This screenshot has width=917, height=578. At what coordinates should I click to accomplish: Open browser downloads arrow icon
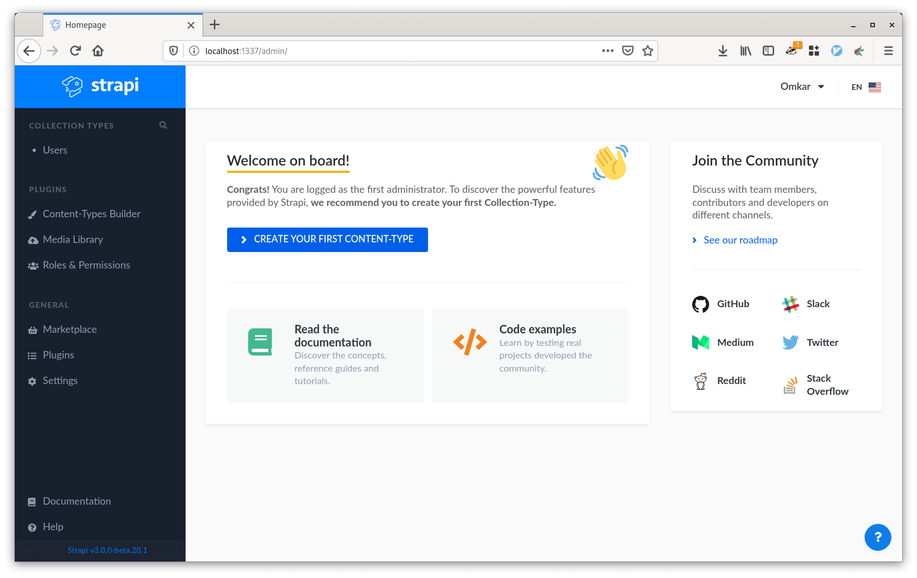(723, 51)
